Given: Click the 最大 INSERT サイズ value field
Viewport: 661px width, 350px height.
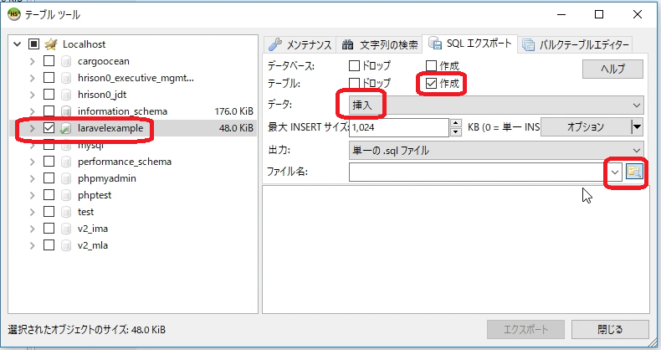Looking at the screenshot, I should click(x=399, y=127).
